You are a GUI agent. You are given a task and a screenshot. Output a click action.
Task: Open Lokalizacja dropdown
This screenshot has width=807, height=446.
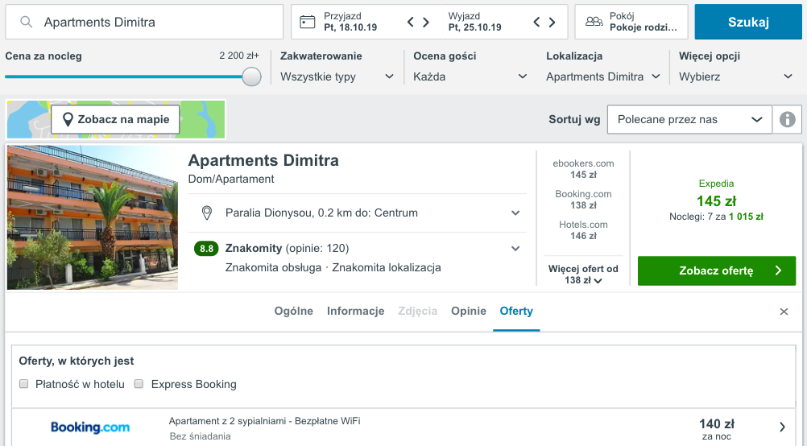[x=602, y=76]
